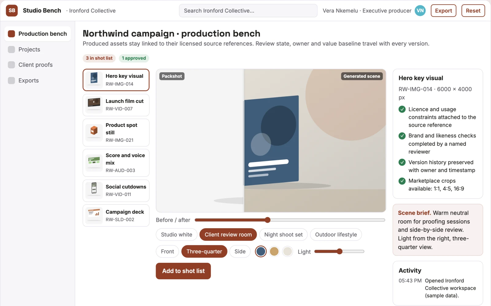This screenshot has height=306, width=491.
Task: Navigate to Exports in the sidebar
Action: pos(38,80)
